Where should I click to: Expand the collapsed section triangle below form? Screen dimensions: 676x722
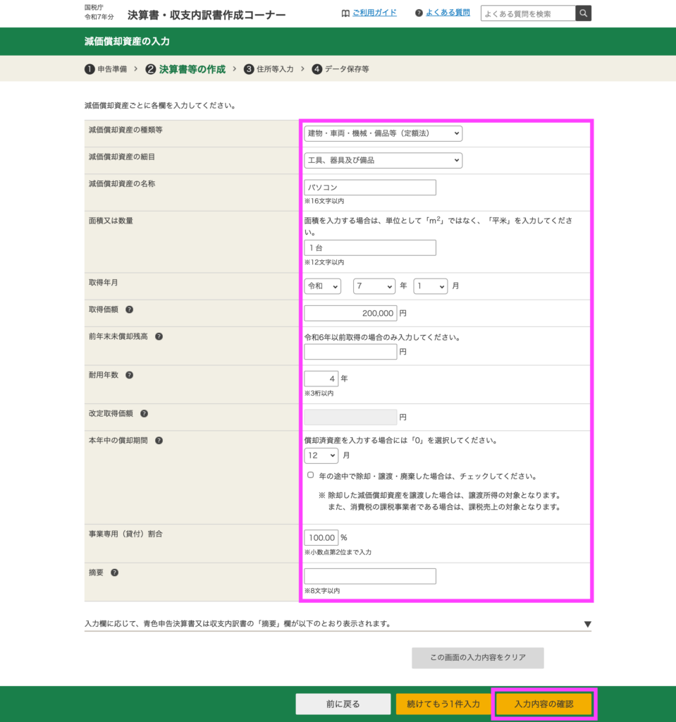tap(587, 624)
